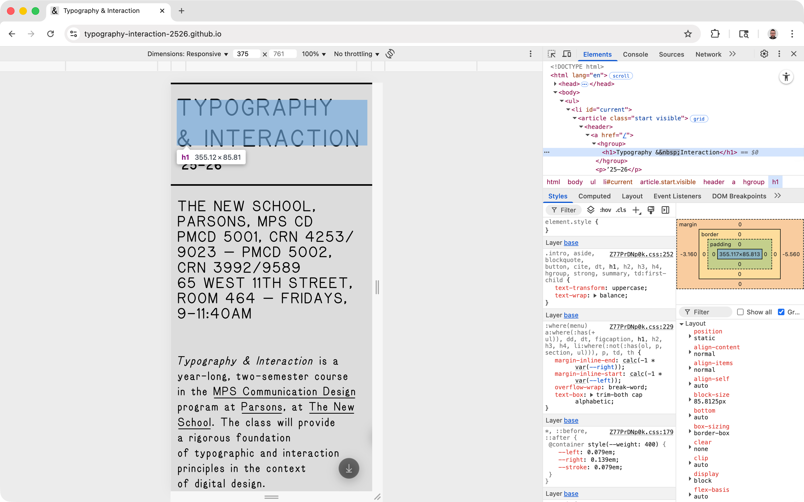Open the Dimensions Responsive dropdown
The height and width of the screenshot is (502, 804).
tap(188, 54)
